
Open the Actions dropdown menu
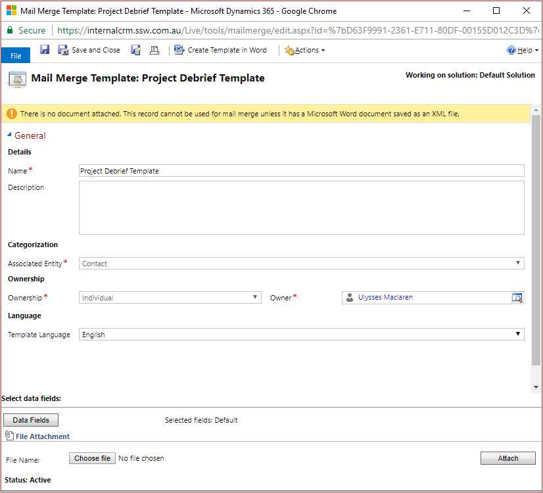(x=305, y=50)
